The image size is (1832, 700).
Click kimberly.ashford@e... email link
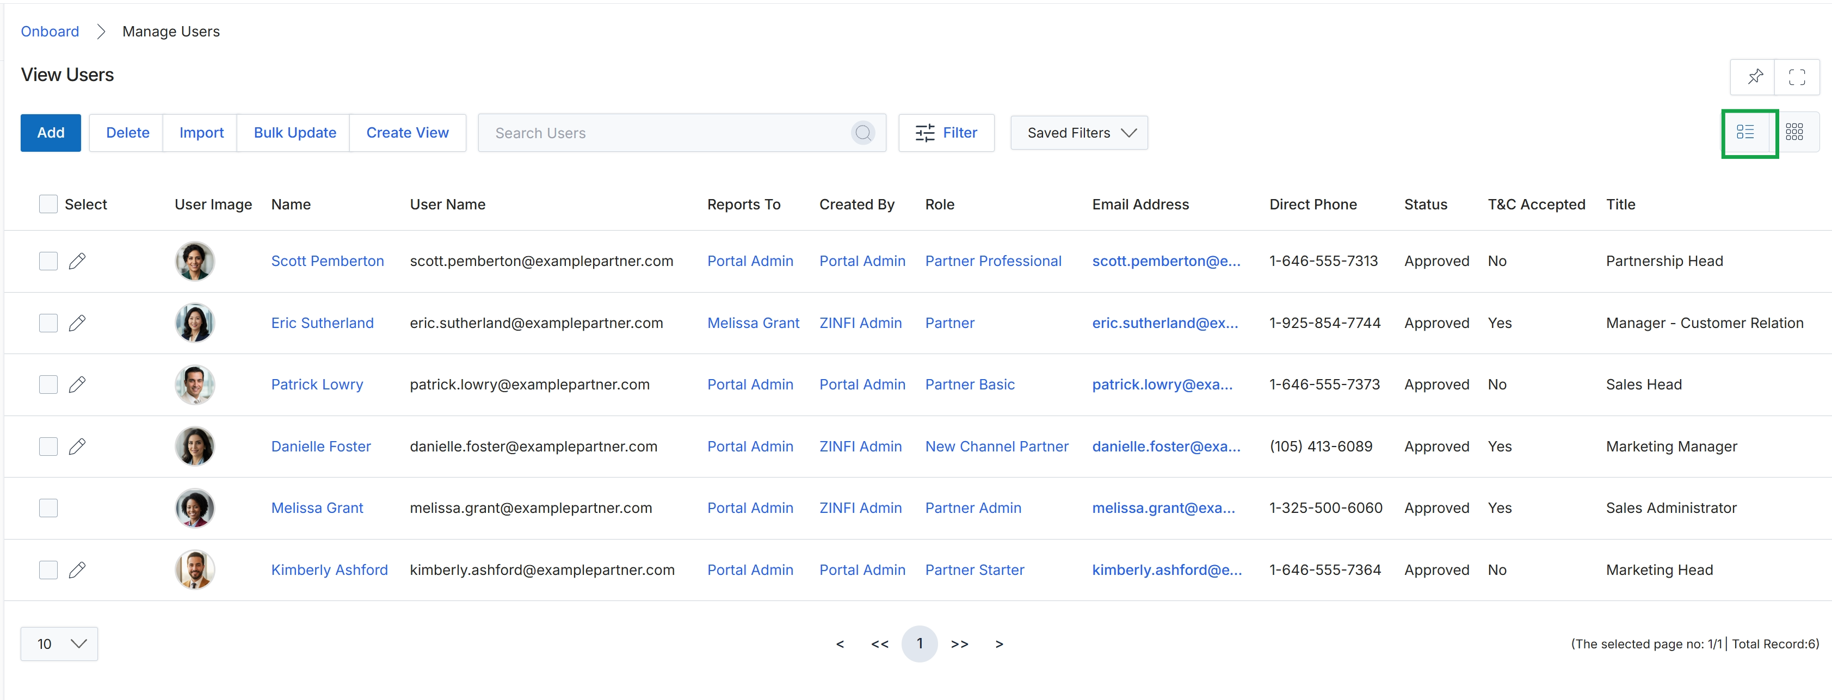(1167, 570)
